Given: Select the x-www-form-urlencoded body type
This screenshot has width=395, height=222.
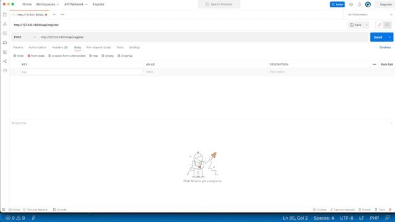Looking at the screenshot, I should click(x=67, y=55).
